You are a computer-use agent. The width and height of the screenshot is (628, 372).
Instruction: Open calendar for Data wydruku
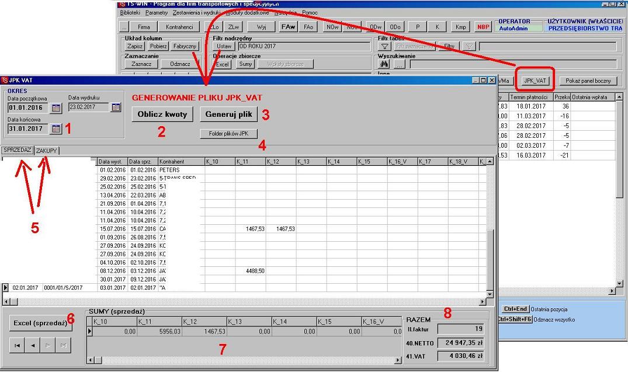coord(116,107)
